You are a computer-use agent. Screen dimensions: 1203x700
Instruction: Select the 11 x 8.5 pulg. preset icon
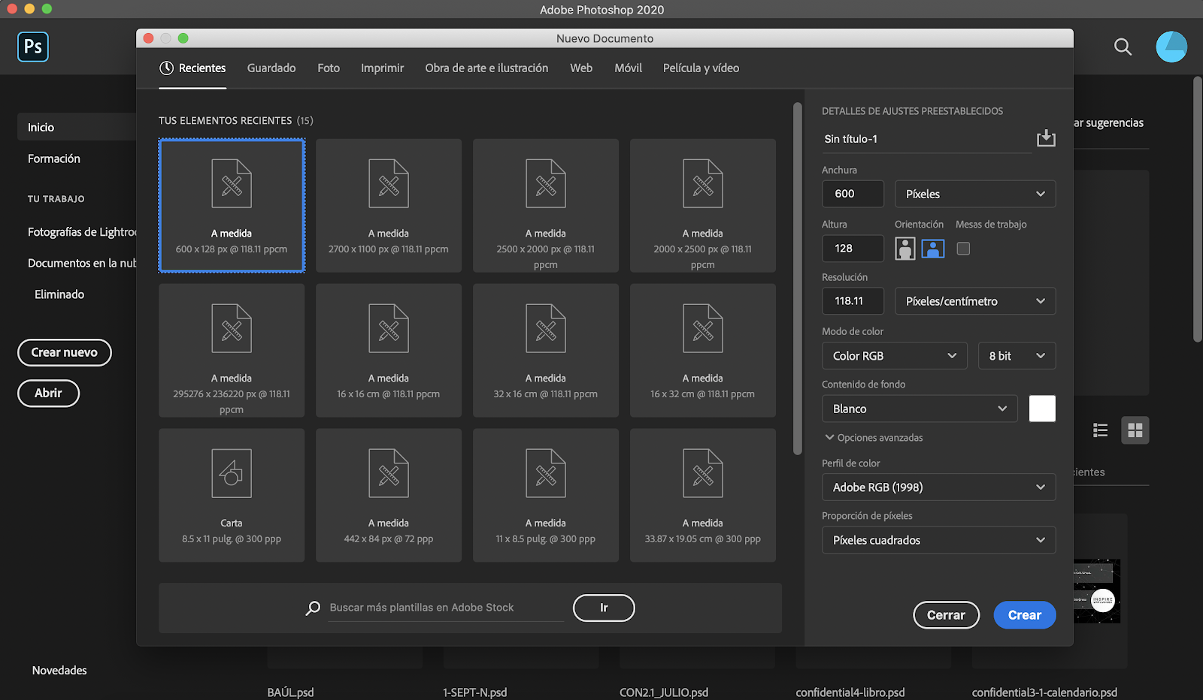coord(546,473)
